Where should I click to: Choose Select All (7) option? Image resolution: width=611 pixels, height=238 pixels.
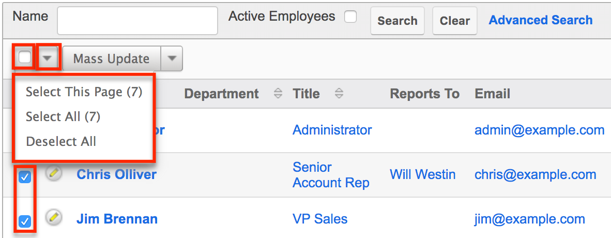(63, 117)
